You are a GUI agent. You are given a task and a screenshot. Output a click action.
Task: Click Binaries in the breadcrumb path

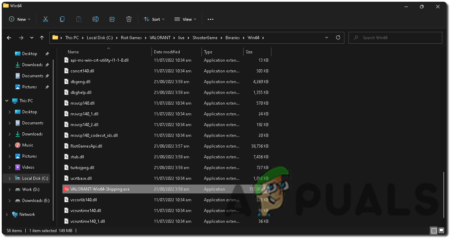232,38
